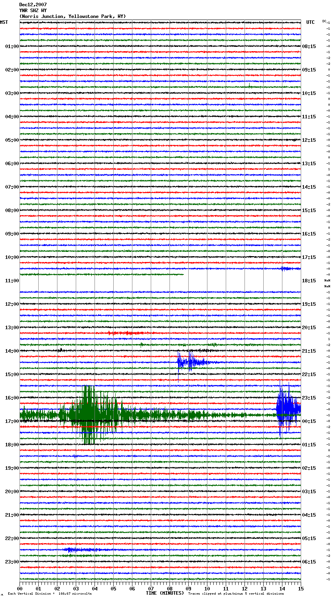Click the TIME (MINUTES) axis title

[164, 593]
